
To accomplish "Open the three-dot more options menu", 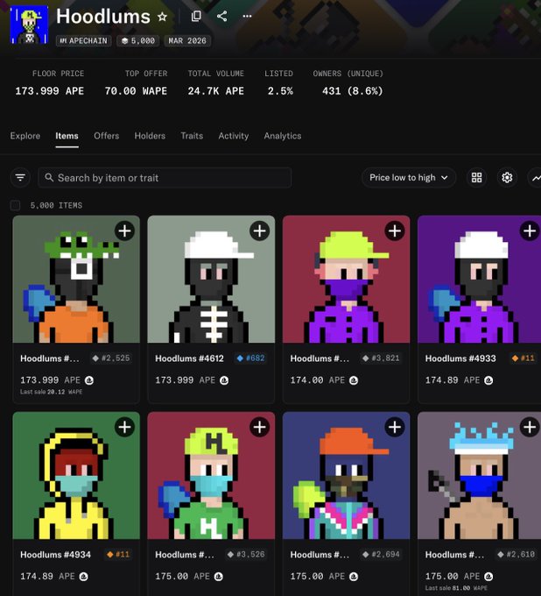I will click(x=247, y=17).
